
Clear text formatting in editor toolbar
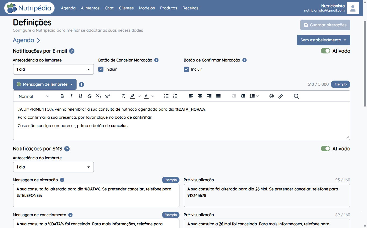pyautogui.click(x=123, y=96)
